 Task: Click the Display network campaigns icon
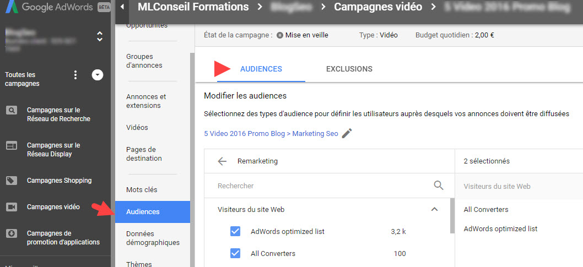point(12,145)
